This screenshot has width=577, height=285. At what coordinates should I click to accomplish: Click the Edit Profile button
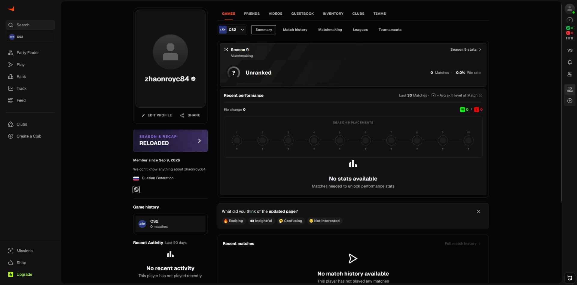[157, 115]
